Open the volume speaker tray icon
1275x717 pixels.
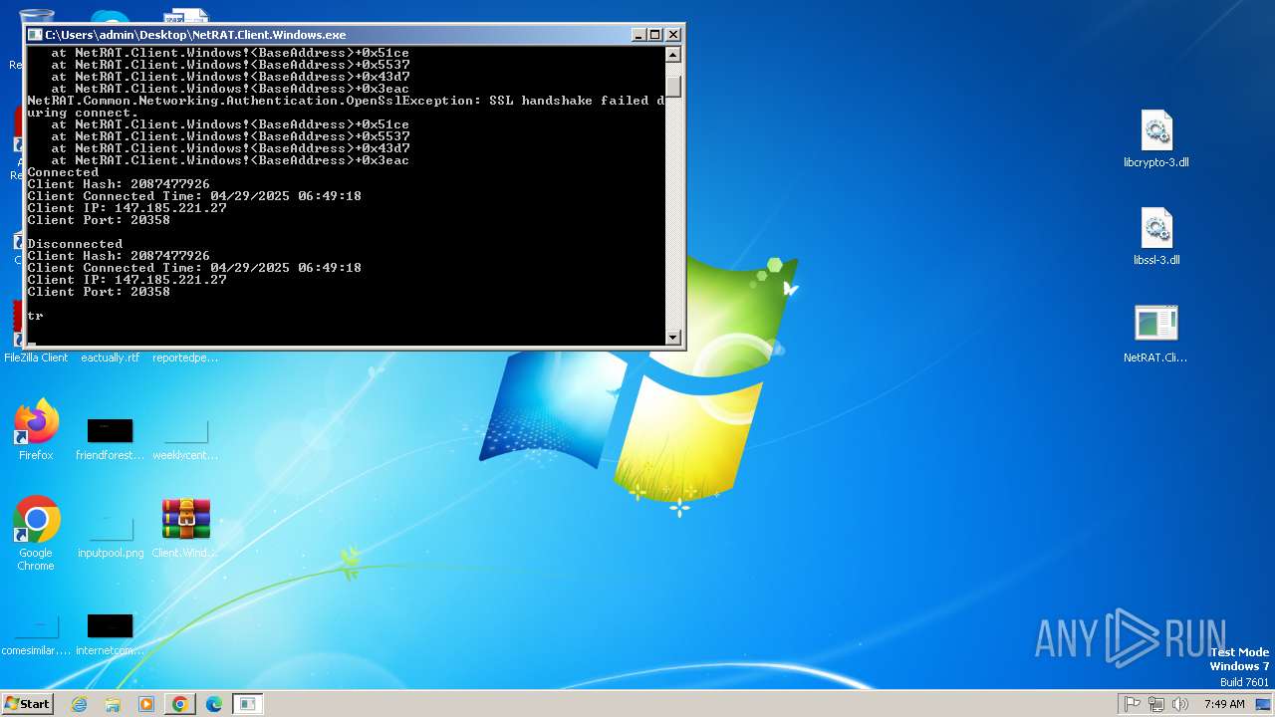pos(1180,704)
